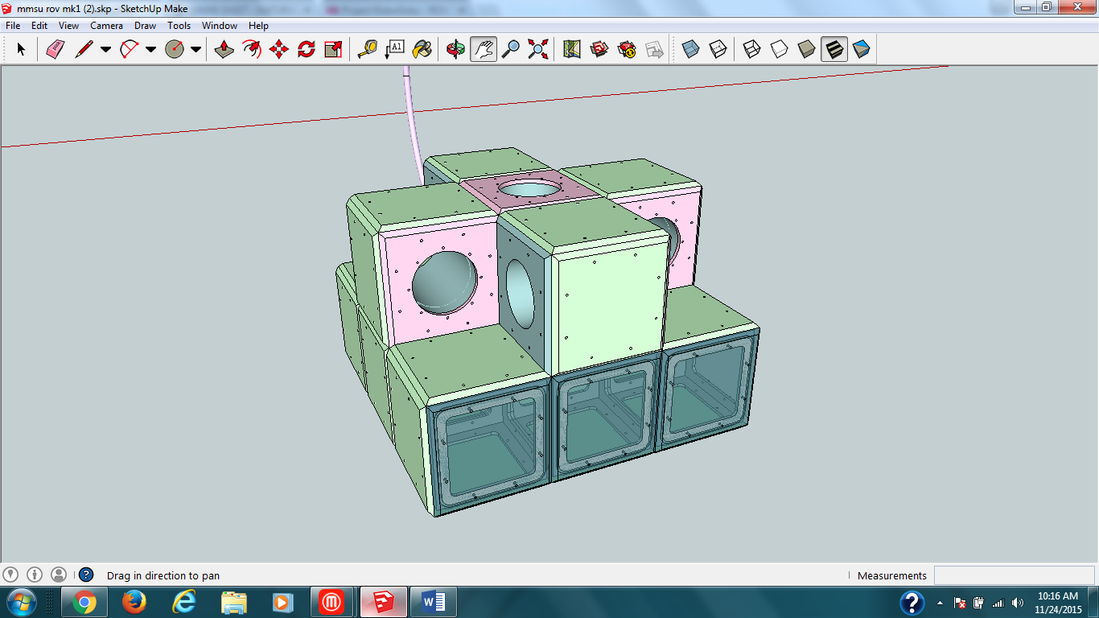Expand the Circle shape dropdown arrow
1099x618 pixels.
click(x=196, y=50)
